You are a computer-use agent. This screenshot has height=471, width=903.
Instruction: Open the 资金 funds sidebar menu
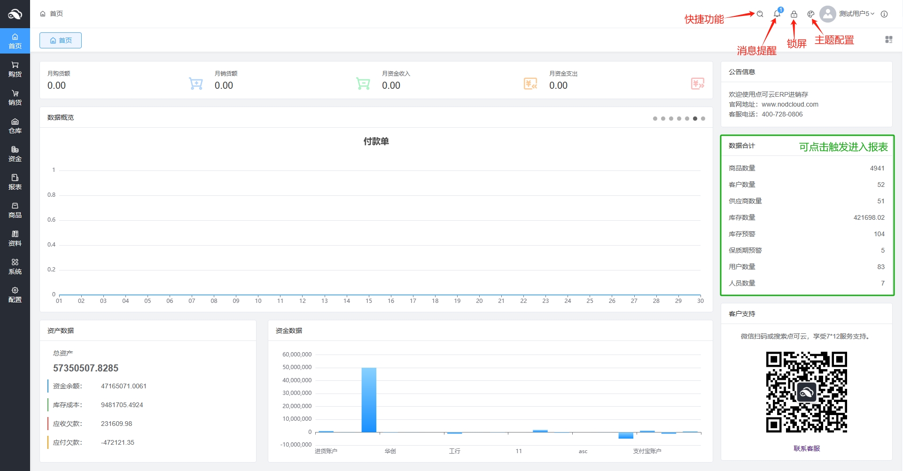coord(15,154)
